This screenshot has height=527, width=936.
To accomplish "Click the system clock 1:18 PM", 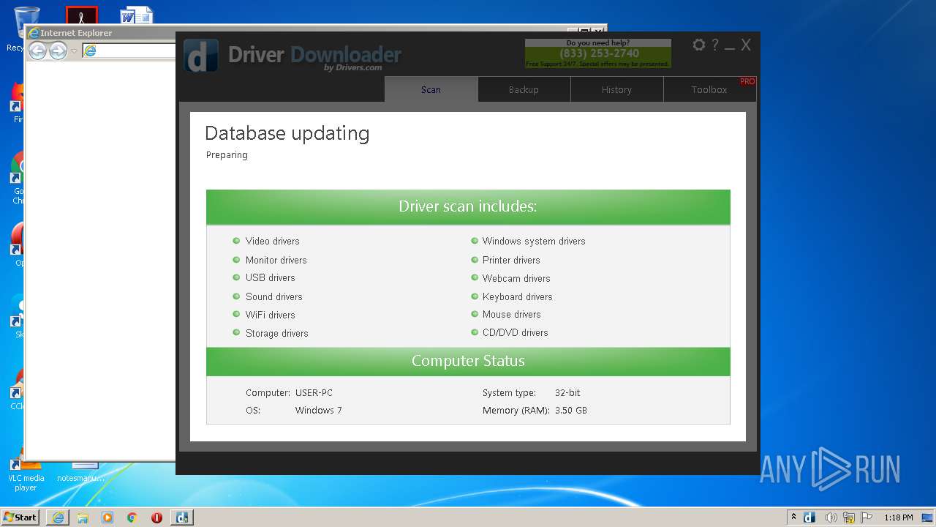I will pyautogui.click(x=898, y=517).
